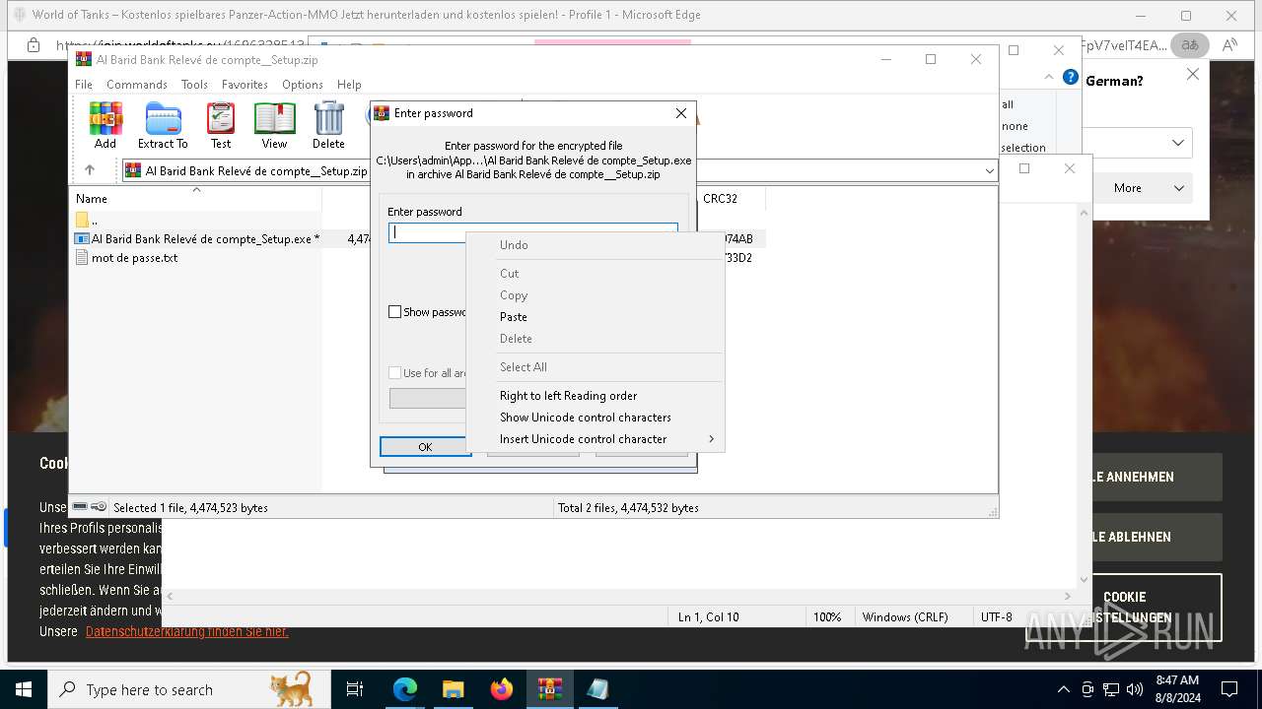The width and height of the screenshot is (1262, 709).
Task: Open Firefox from the taskbar
Action: click(502, 689)
